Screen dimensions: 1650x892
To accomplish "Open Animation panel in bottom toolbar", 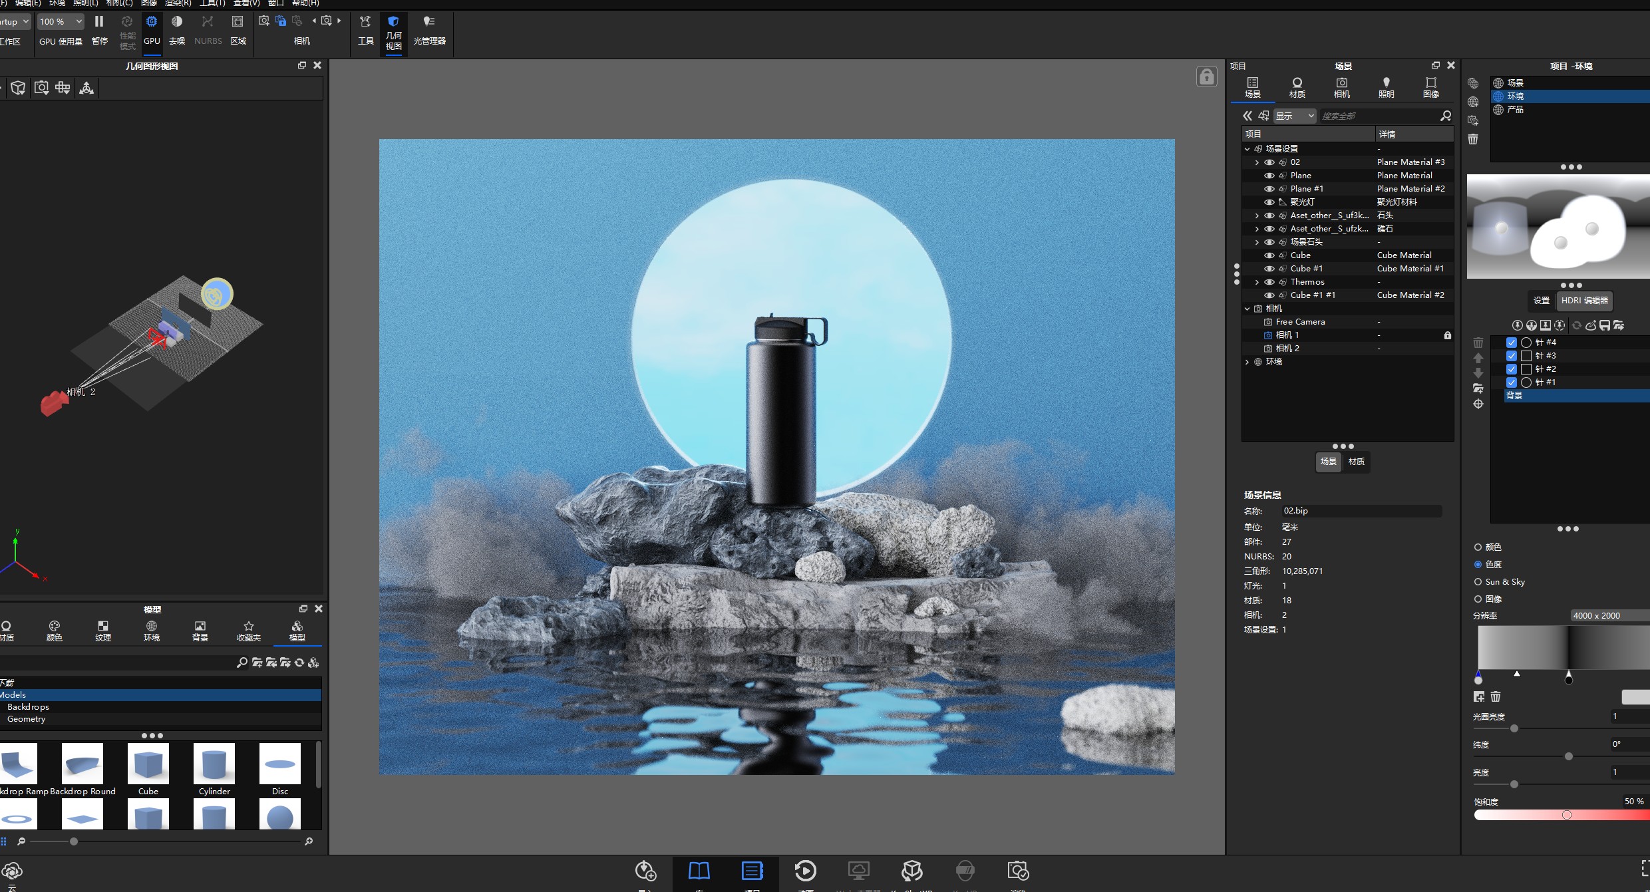I will coord(805,871).
